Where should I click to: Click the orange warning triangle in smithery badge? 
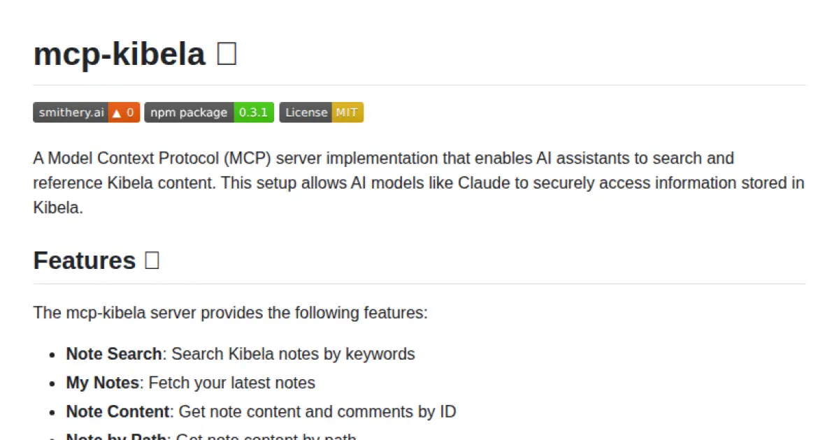117,112
